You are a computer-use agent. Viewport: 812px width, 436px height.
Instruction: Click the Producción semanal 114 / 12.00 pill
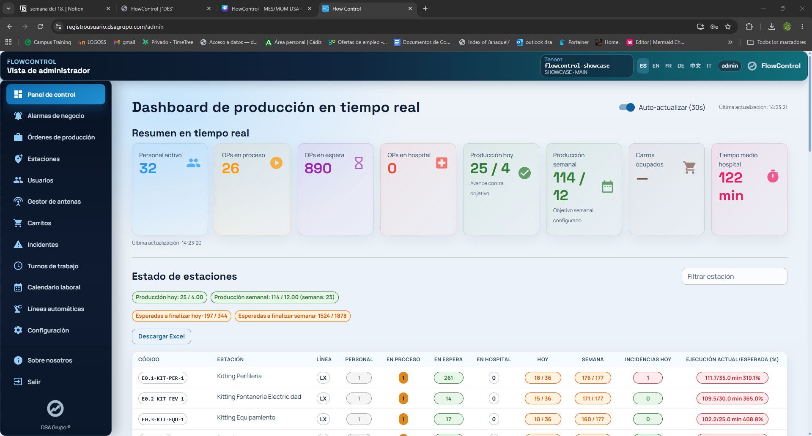(x=274, y=297)
